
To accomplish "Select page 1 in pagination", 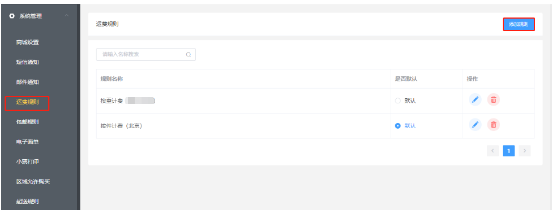I will (x=509, y=151).
